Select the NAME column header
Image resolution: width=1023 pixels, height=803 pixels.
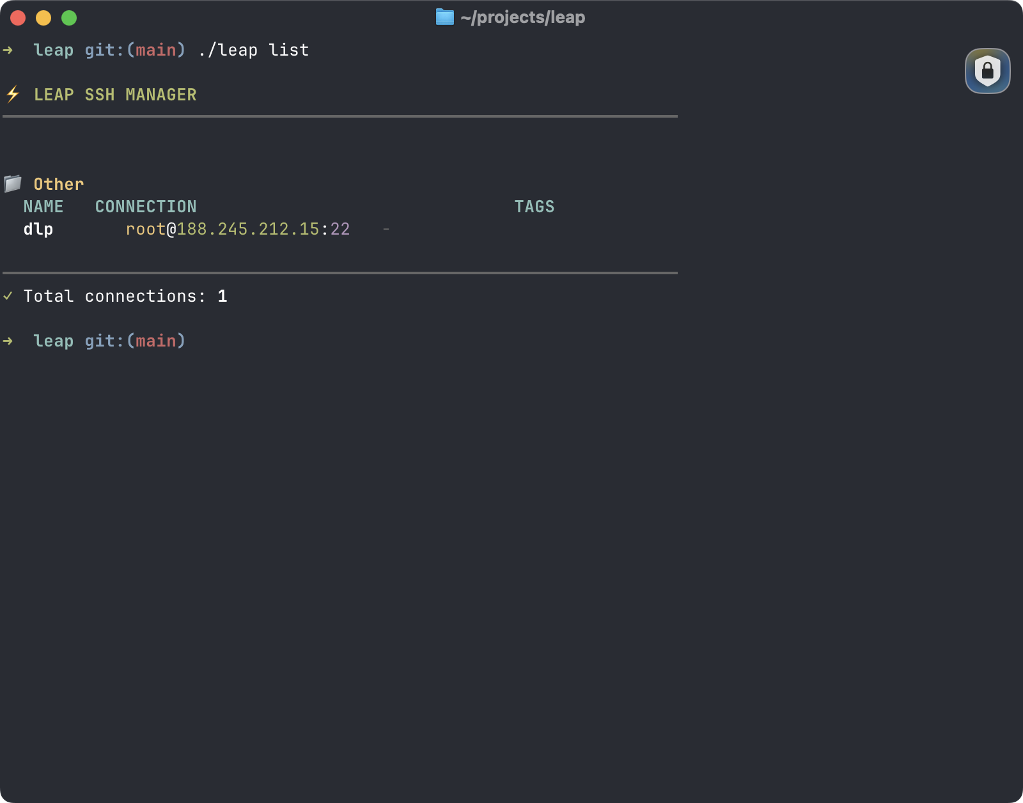pos(43,206)
